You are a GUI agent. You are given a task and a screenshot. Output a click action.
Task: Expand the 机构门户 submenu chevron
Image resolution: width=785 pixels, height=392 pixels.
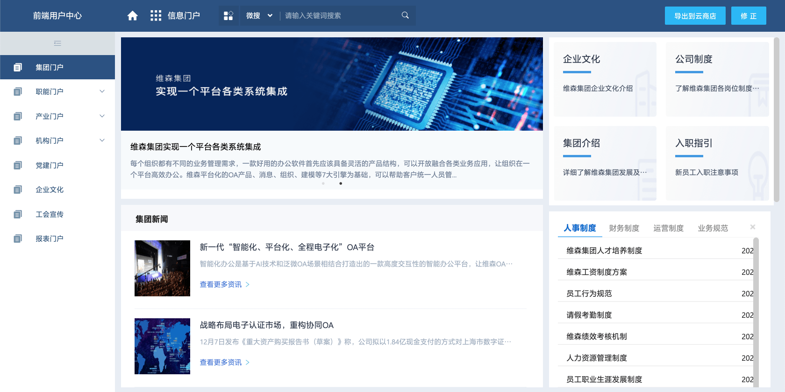pos(102,140)
